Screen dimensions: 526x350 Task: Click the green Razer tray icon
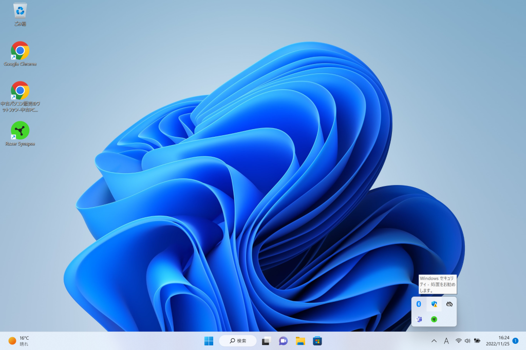coord(434,319)
